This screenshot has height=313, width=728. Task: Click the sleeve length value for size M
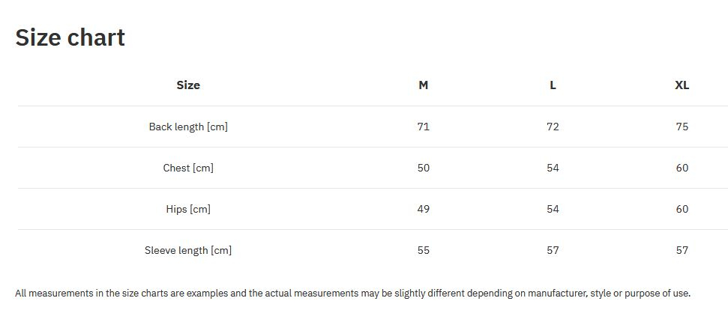point(424,250)
